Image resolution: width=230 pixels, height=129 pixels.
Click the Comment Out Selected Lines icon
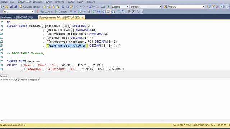coord(119,11)
